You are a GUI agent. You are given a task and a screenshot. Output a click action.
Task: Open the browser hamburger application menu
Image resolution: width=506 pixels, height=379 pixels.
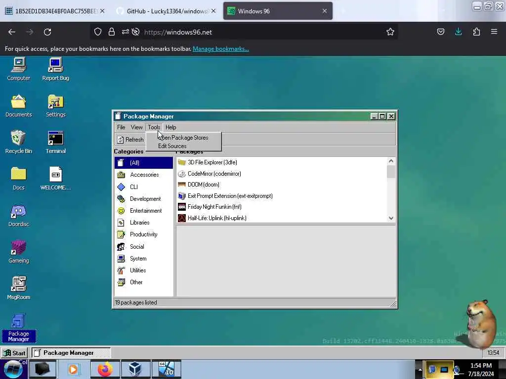click(x=494, y=32)
